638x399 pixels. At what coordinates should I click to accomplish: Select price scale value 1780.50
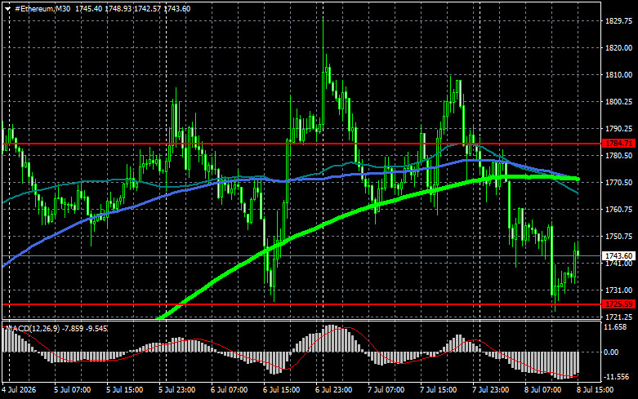tap(619, 156)
